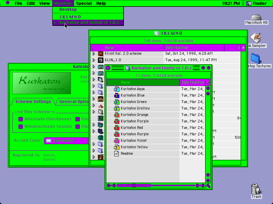This screenshot has width=273, height=204.
Task: Reverse sort order in the Kurkaton window
Action: coord(208,82)
